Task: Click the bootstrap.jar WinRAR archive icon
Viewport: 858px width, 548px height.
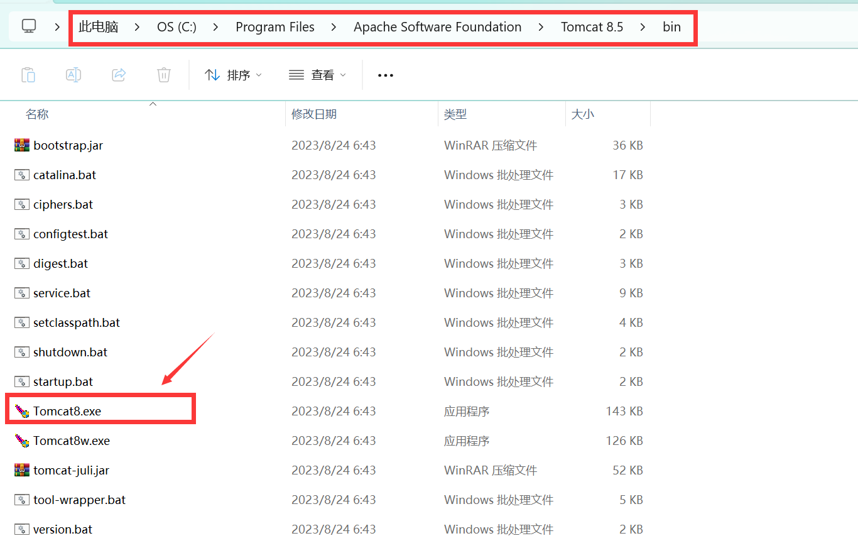Action: pyautogui.click(x=22, y=145)
